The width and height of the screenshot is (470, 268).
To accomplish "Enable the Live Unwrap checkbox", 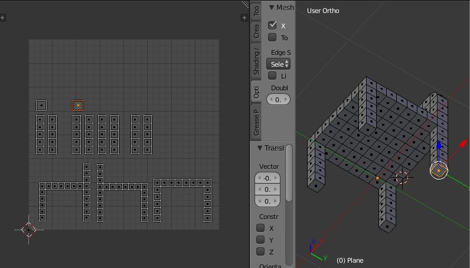I will point(272,76).
